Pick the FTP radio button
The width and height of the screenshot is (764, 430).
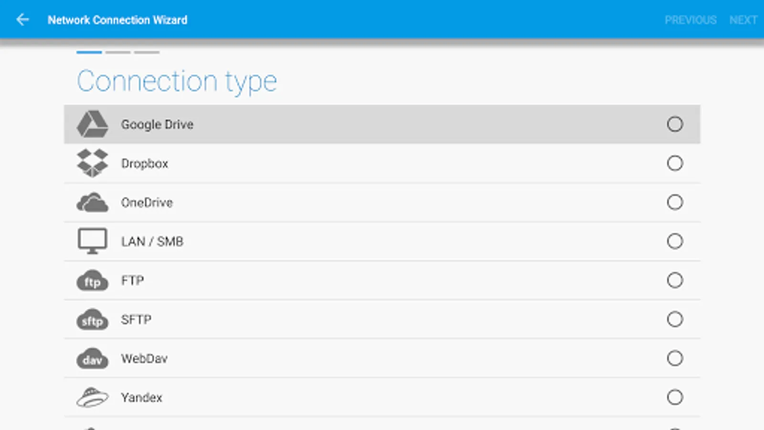[x=675, y=280]
